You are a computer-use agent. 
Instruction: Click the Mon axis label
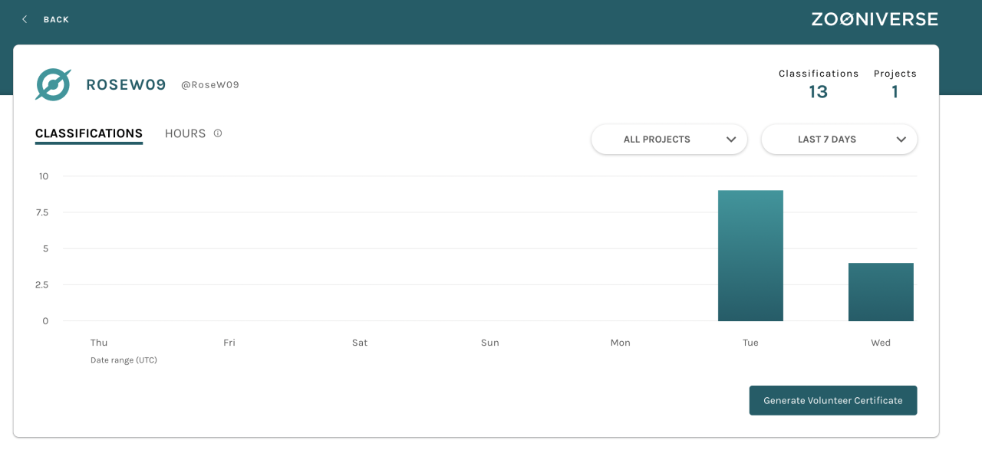621,343
